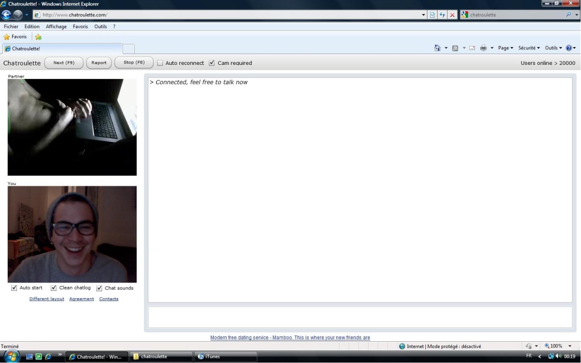Open the Windows Start orb
581x363 pixels.
12,356
